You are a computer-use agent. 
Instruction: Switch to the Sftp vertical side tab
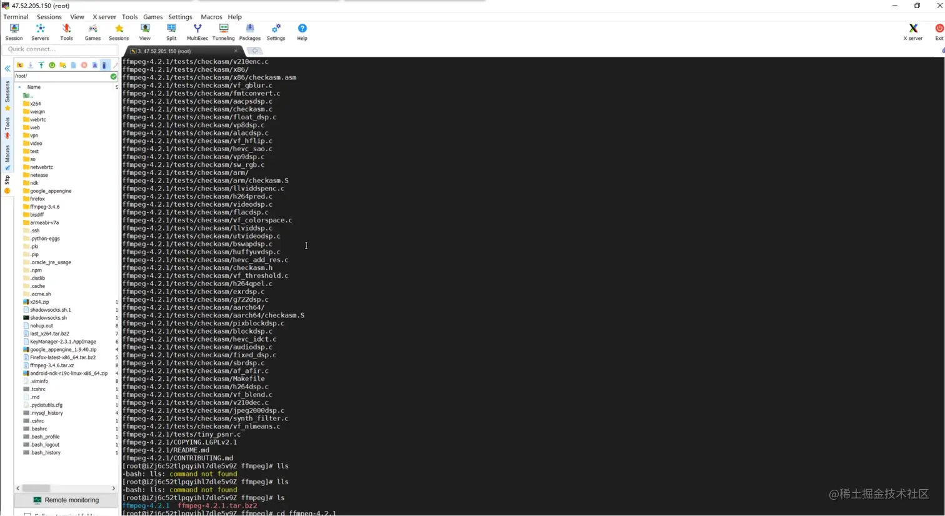click(x=7, y=184)
